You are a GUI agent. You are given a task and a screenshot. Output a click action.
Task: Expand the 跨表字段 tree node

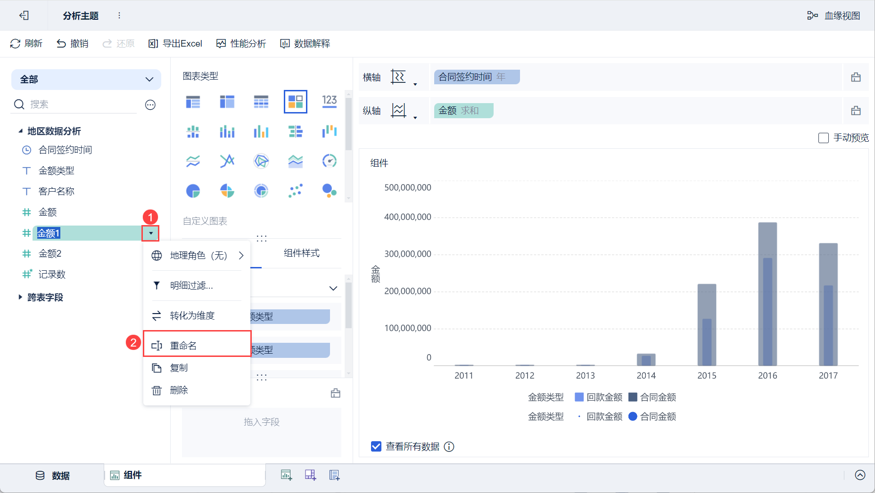pyautogui.click(x=20, y=297)
